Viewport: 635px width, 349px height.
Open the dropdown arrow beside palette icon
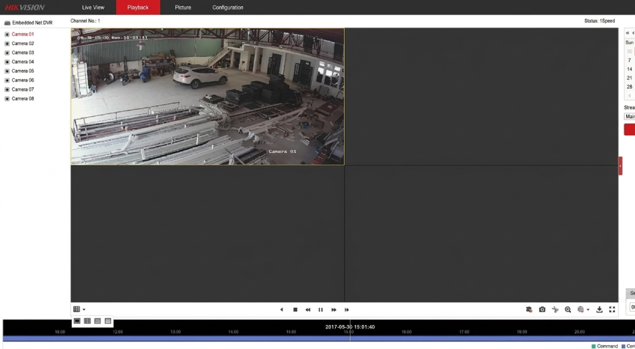[588, 310]
